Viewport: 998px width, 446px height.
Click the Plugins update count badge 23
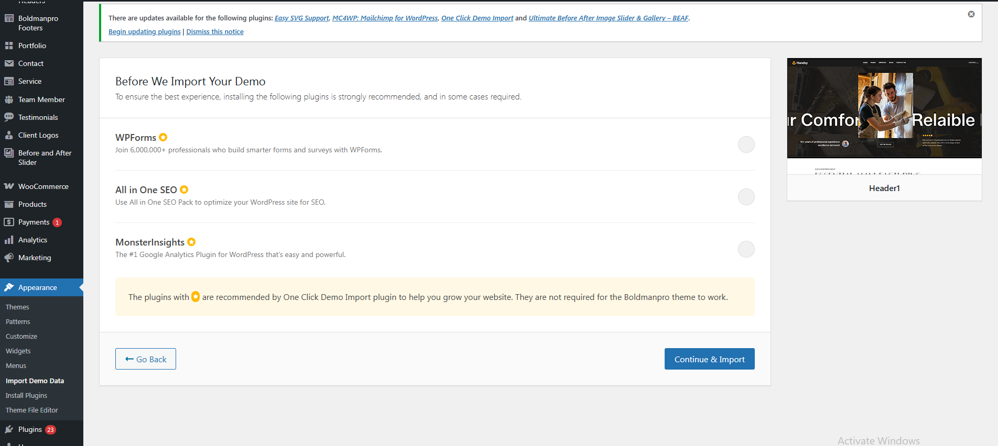click(x=50, y=430)
